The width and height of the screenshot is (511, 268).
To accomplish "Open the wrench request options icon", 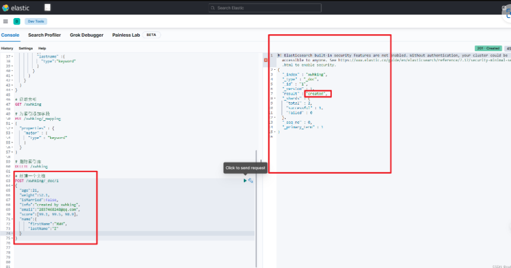I will 251,181.
